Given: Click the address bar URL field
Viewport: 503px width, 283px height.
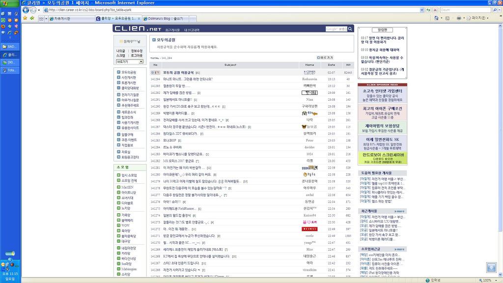Looking at the screenshot, I should (x=234, y=10).
